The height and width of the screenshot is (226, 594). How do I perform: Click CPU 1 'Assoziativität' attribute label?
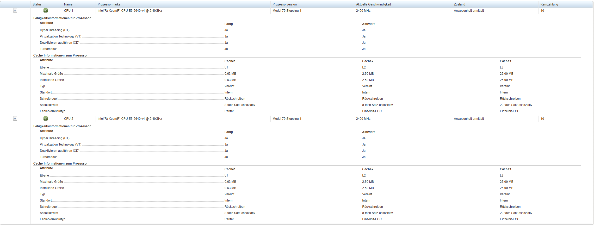[49, 105]
